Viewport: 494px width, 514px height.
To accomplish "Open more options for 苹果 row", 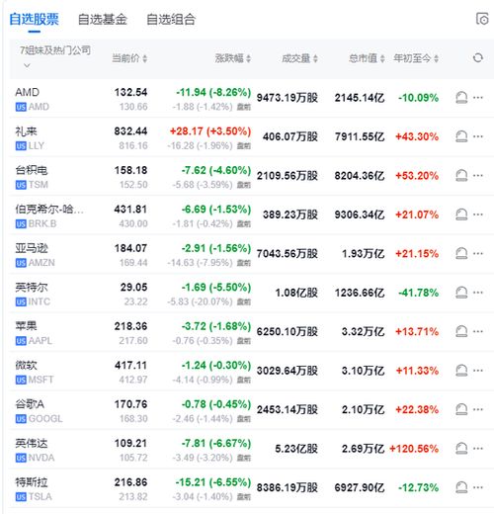I will [478, 331].
